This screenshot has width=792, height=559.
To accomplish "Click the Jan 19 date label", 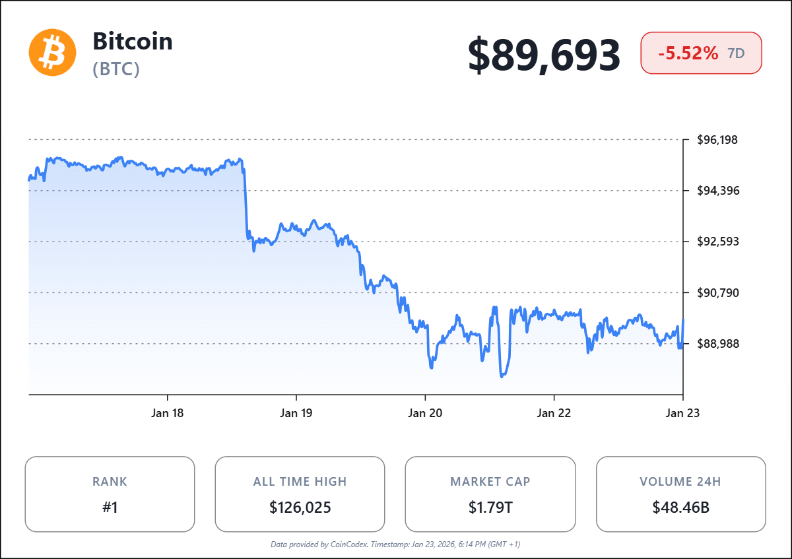I will (x=296, y=414).
